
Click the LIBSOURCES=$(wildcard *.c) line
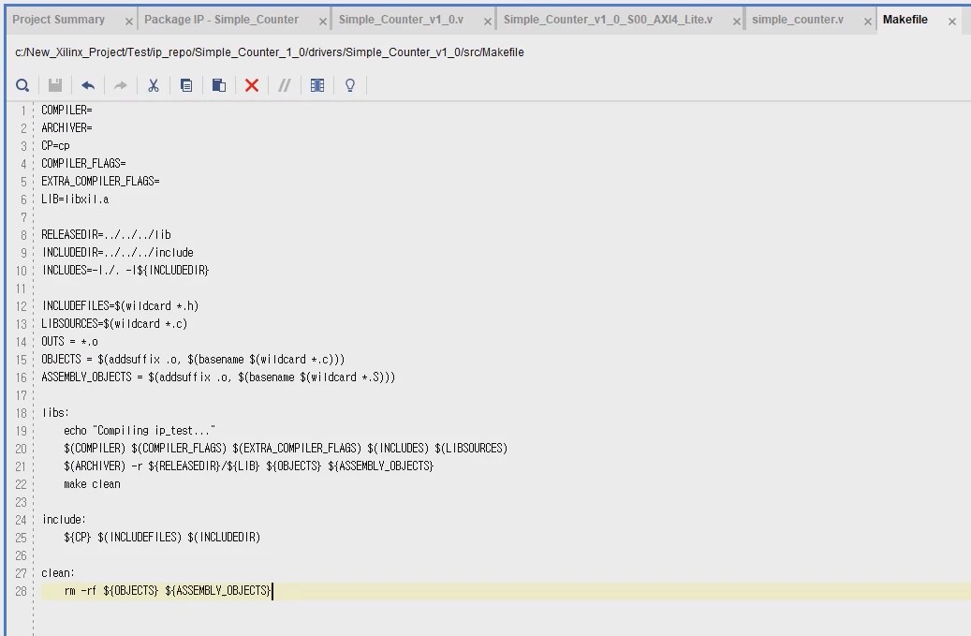(114, 324)
